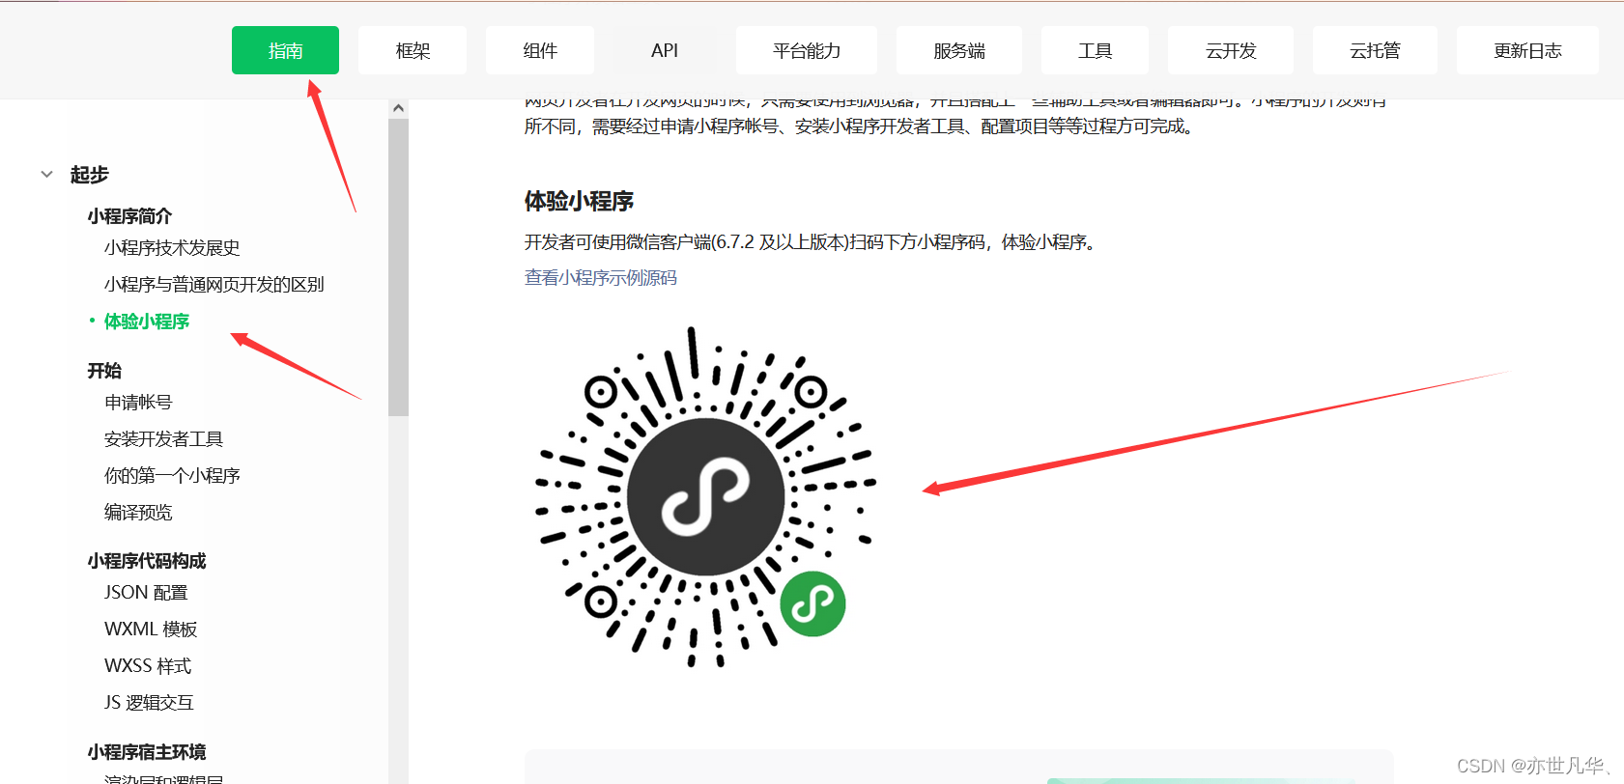Screen dimensions: 1624x784
Task: Open the 指南 tab
Action: tap(285, 51)
